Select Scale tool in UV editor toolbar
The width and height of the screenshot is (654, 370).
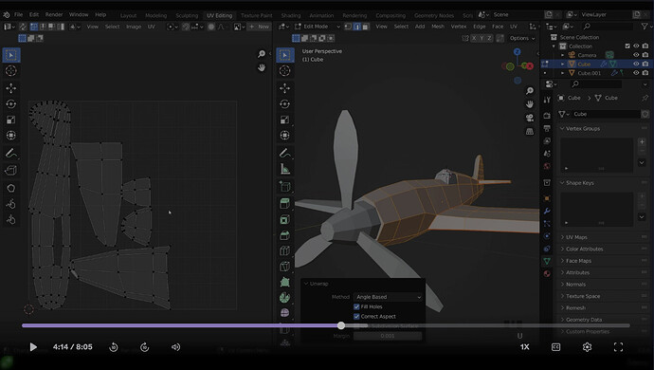coord(11,120)
